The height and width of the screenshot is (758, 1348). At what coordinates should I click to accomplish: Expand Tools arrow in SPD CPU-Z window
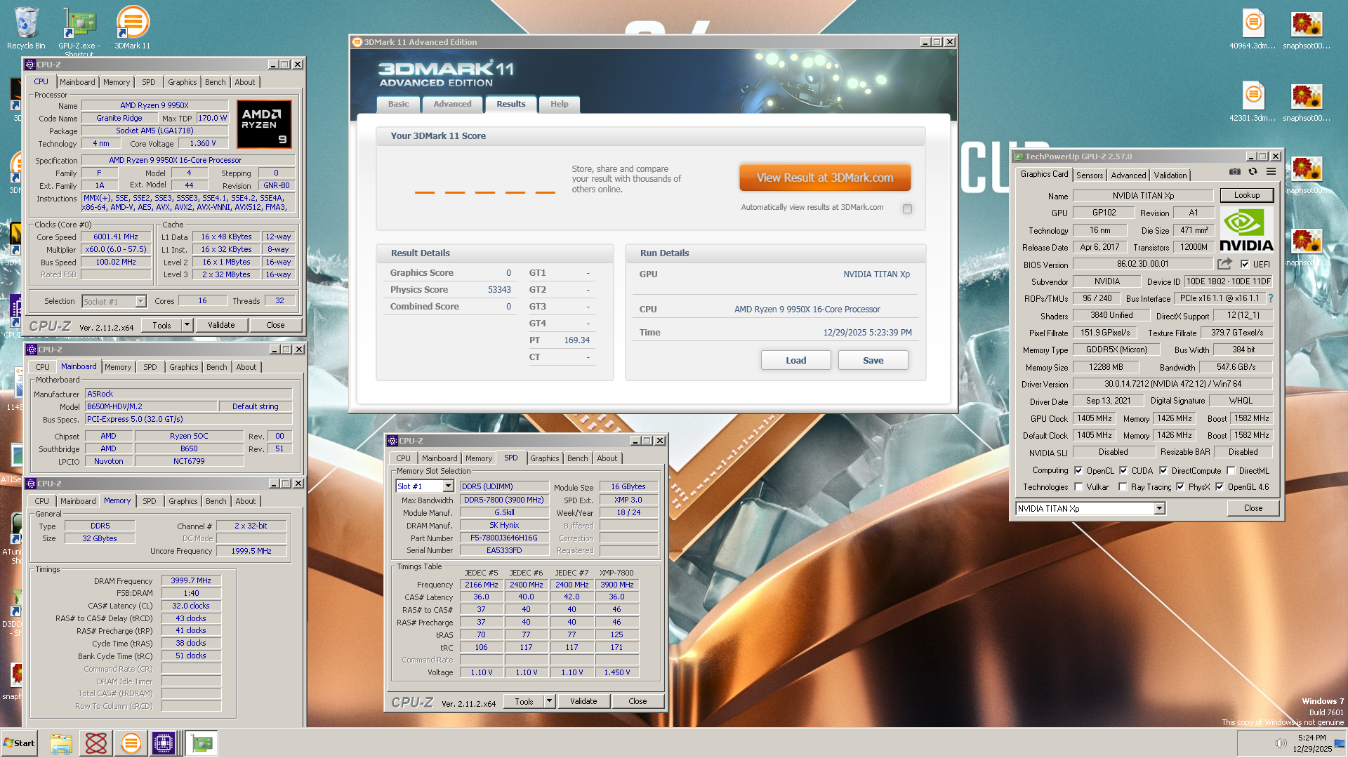point(549,701)
